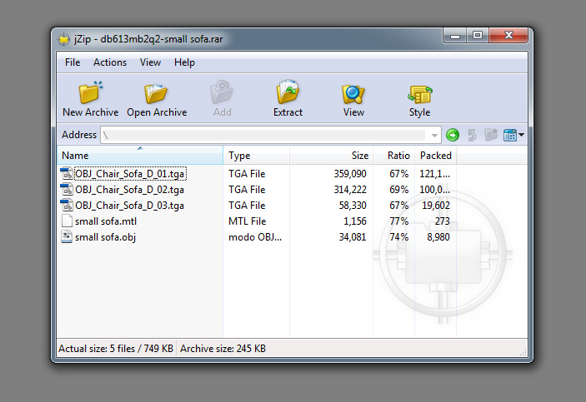Image resolution: width=586 pixels, height=402 pixels.
Task: Sort by the Type column header
Action: 257,156
